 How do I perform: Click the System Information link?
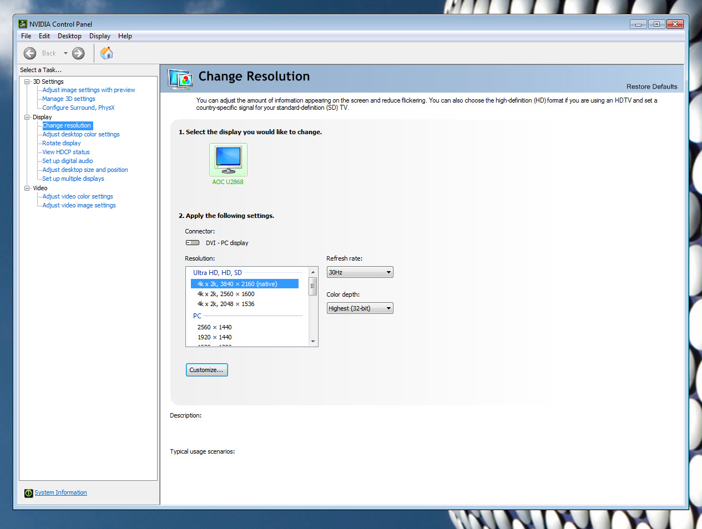(x=60, y=492)
